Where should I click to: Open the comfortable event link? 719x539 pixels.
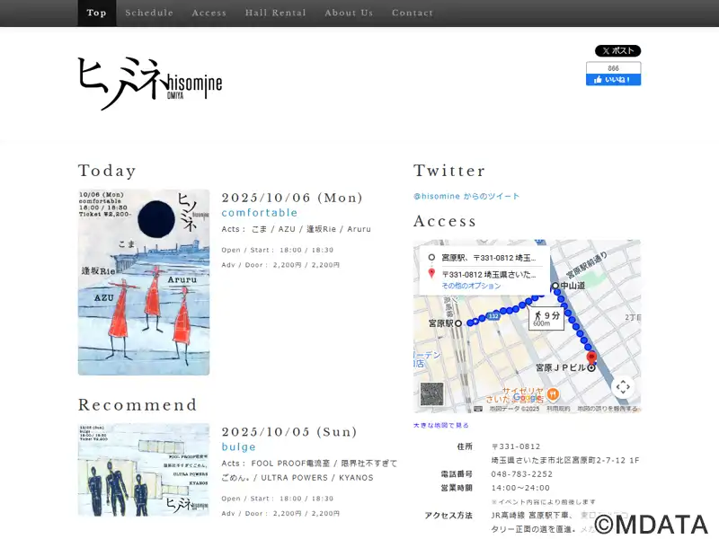pyautogui.click(x=260, y=213)
